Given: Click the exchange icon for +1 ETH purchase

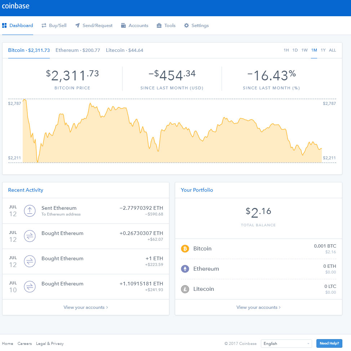Looking at the screenshot, I should tap(30, 261).
